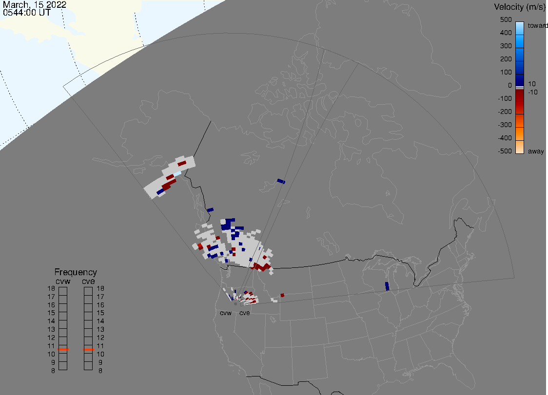Click the 0 value on velocity scale
The image size is (548, 395).
pyautogui.click(x=510, y=86)
